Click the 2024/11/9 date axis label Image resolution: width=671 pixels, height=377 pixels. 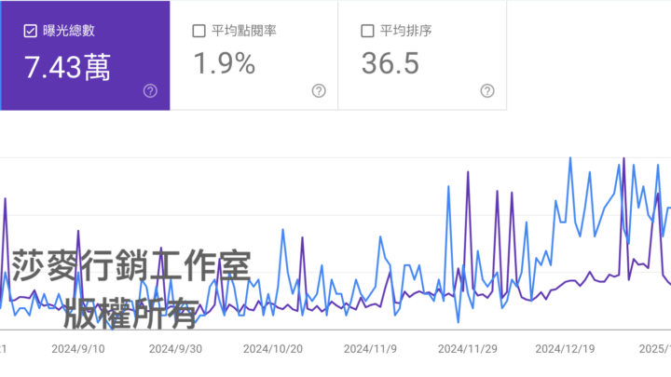(370, 349)
